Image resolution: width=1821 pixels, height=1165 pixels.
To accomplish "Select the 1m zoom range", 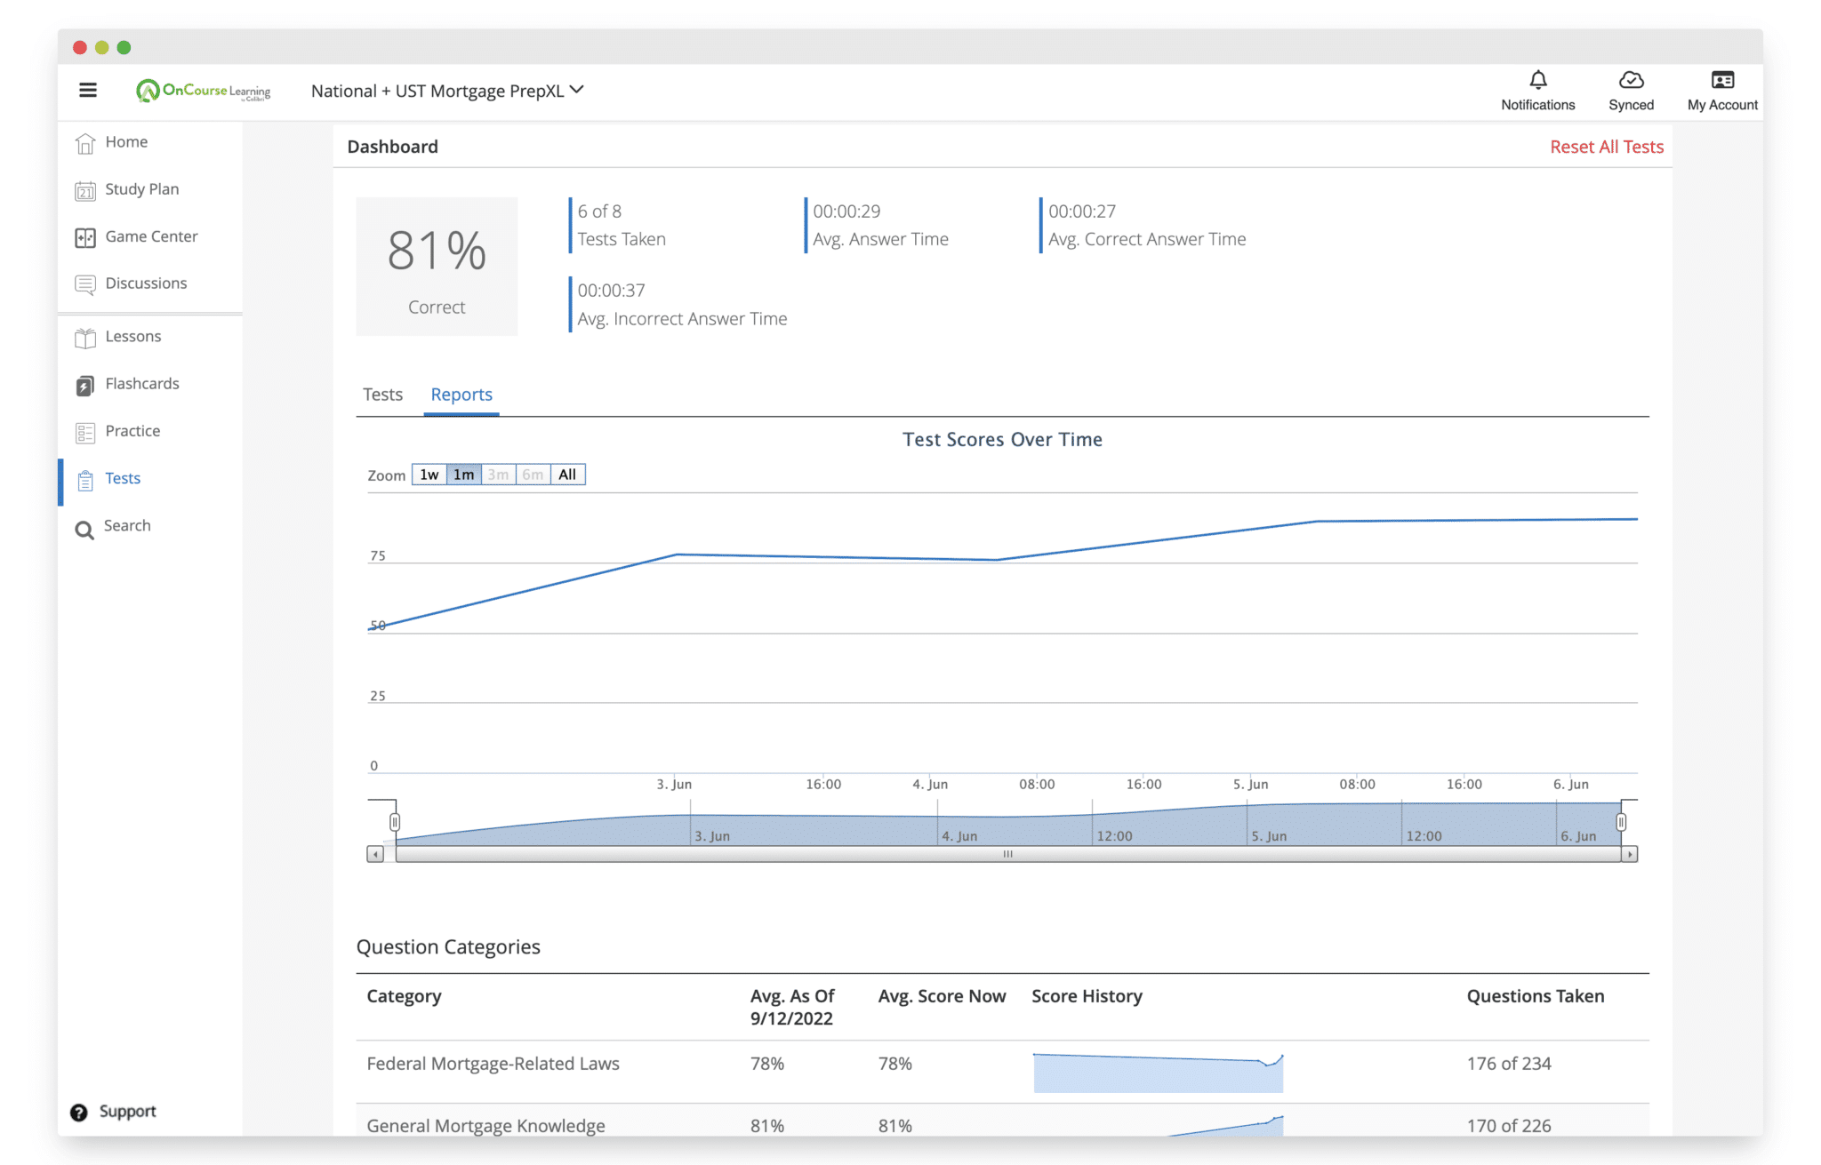I will point(463,475).
